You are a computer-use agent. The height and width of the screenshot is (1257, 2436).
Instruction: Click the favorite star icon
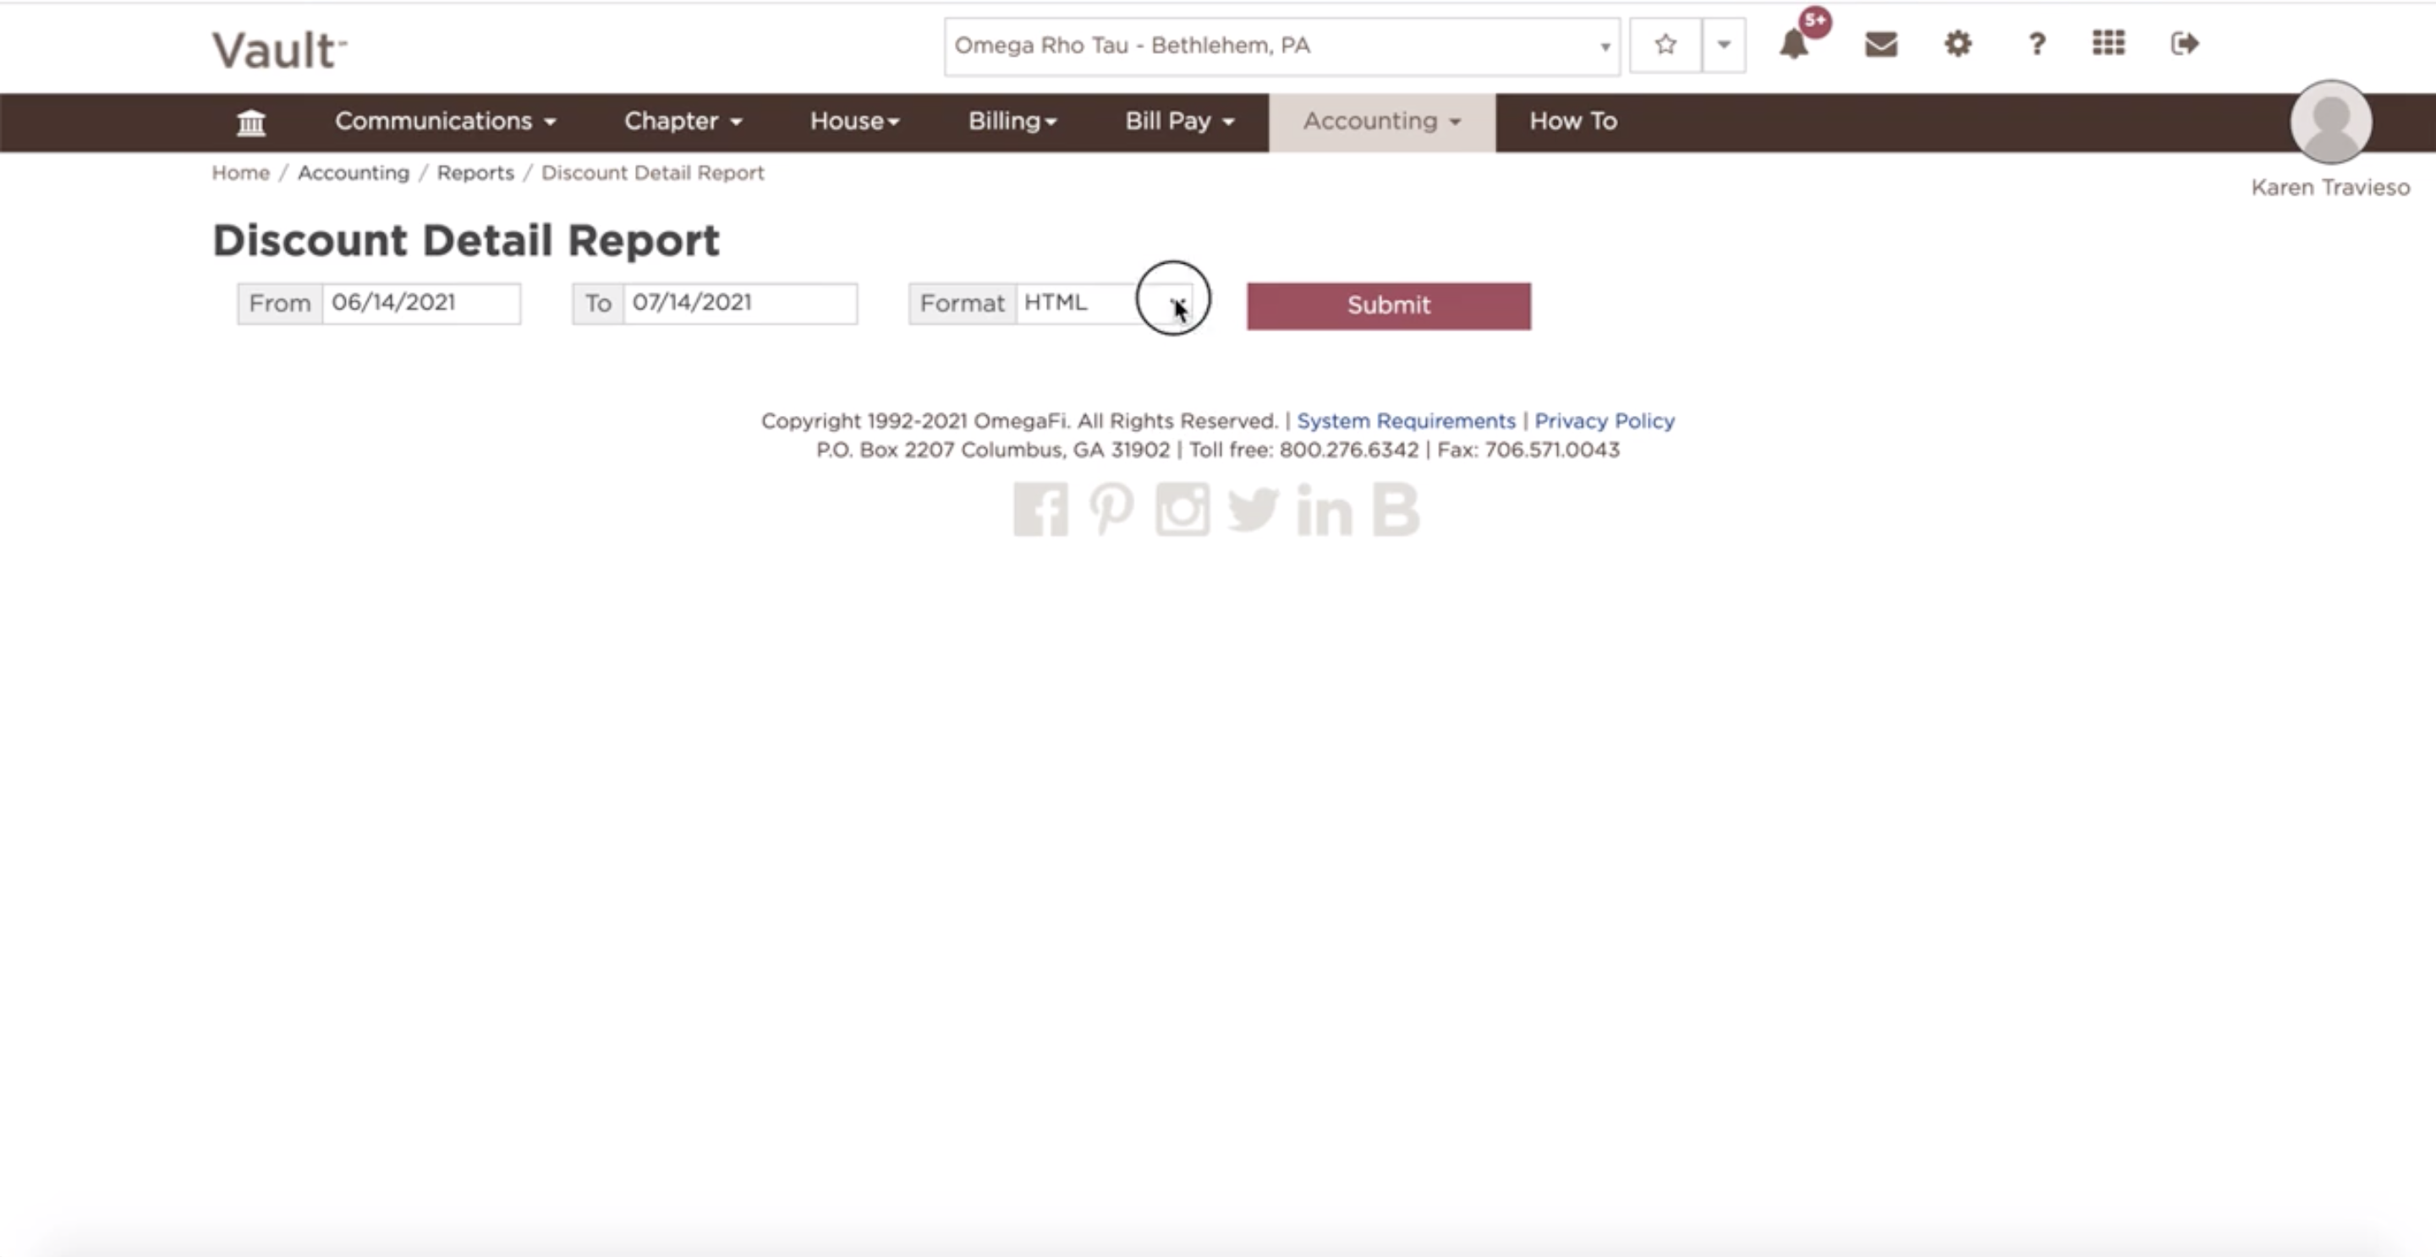click(x=1665, y=45)
